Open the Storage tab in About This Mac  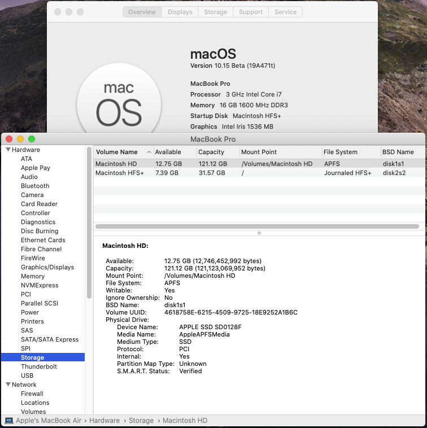[215, 12]
